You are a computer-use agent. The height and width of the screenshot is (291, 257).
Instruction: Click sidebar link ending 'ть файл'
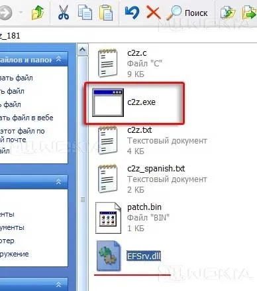click(12, 91)
